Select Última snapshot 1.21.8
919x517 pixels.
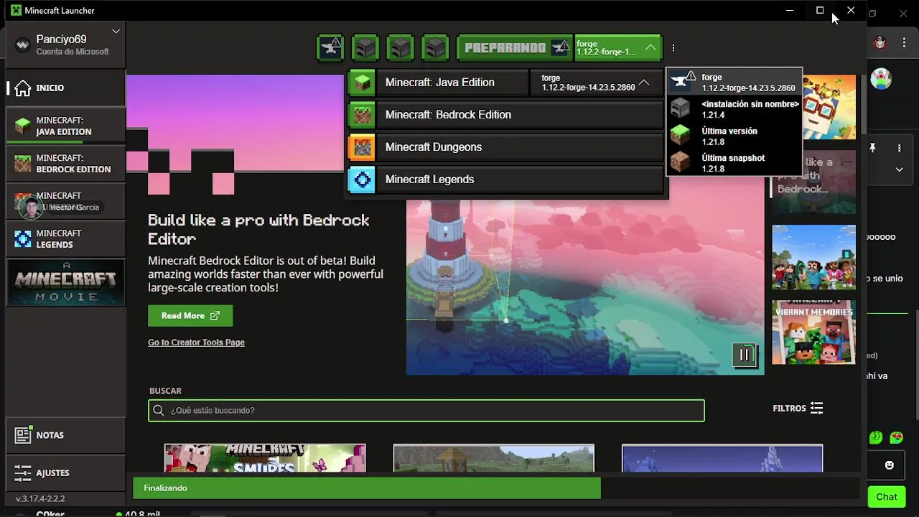tap(734, 163)
